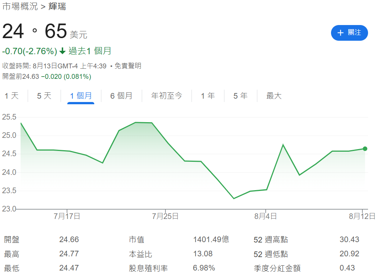Viewport: 386px width, 275px height.
Task: Click the 季度分紅金額 label
Action: coord(277,268)
